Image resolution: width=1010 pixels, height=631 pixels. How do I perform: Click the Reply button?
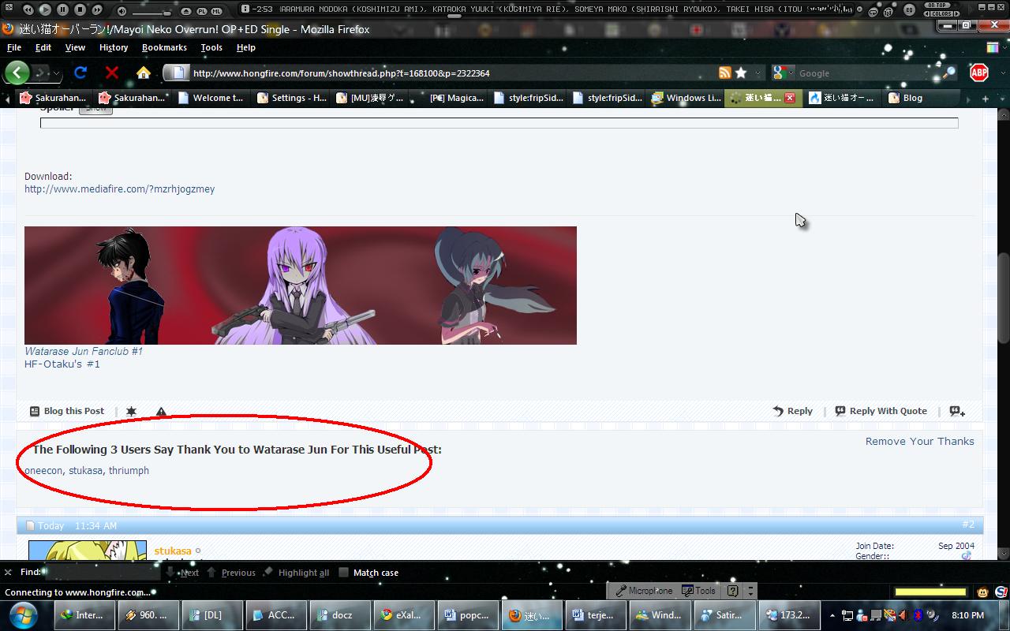point(792,411)
